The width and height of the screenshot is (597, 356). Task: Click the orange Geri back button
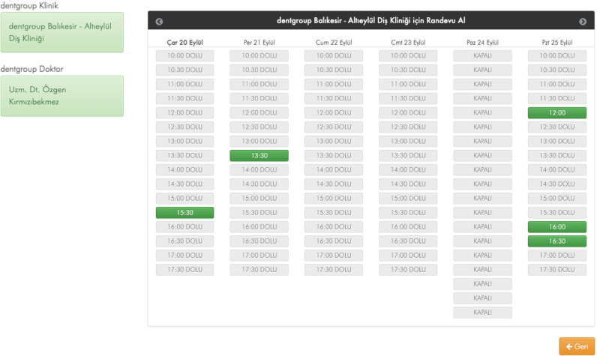click(576, 346)
